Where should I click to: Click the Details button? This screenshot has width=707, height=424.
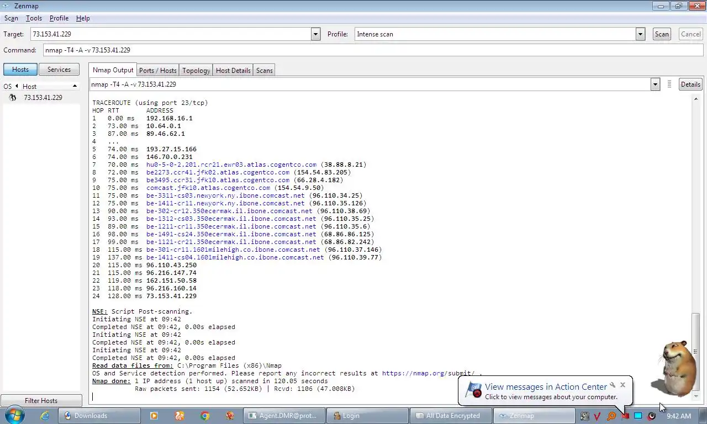coord(690,84)
